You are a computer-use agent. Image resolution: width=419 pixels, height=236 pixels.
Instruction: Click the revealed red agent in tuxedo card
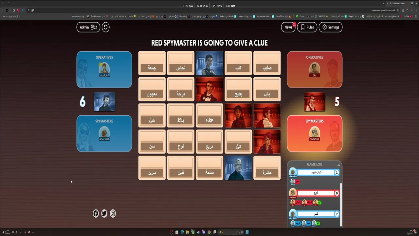209,89
